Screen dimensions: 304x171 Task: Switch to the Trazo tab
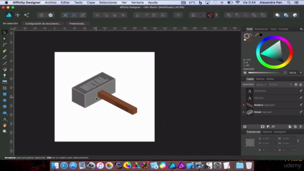coord(274,29)
